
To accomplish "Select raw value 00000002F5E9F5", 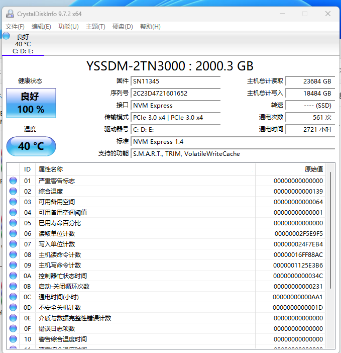I will (299, 234).
